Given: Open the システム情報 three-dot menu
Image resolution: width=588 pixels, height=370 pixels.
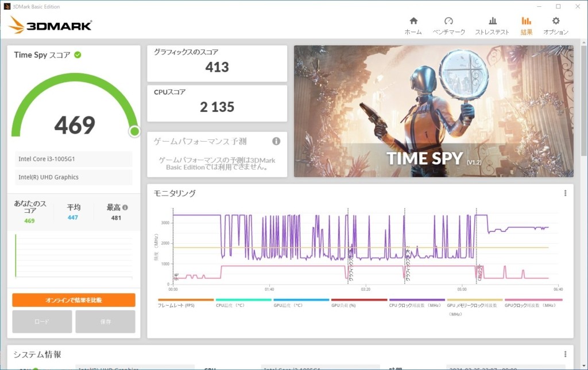Looking at the screenshot, I should coord(565,355).
